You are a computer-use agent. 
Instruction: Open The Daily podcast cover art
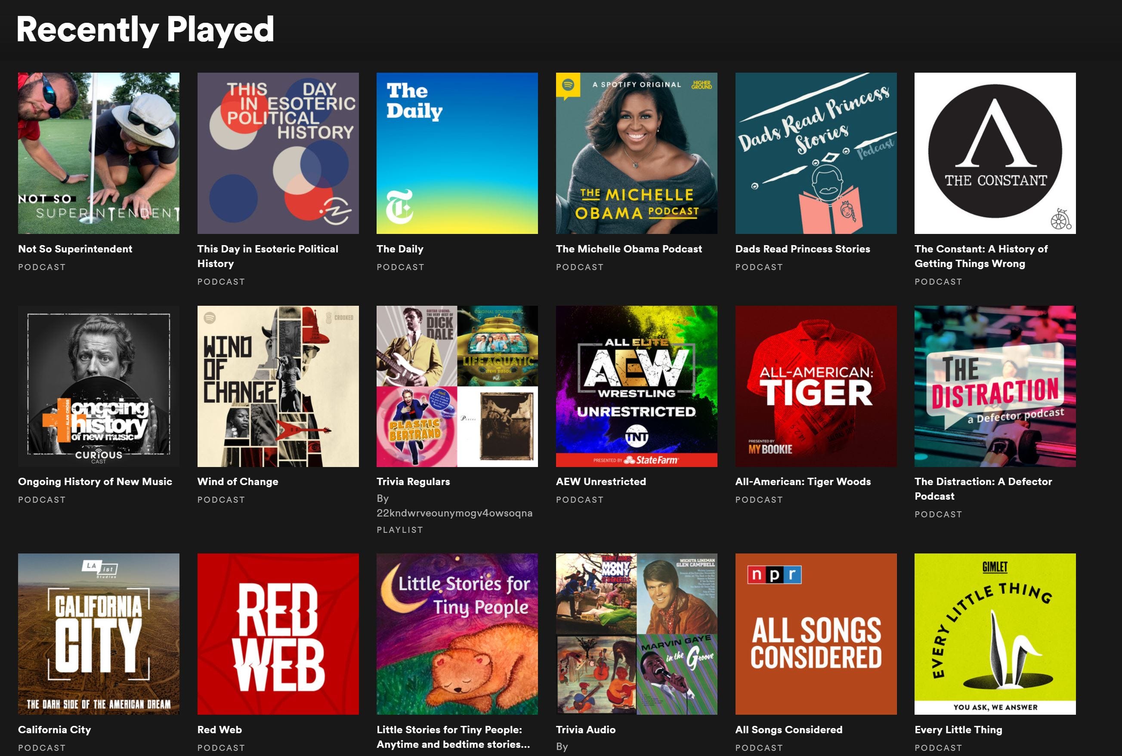pyautogui.click(x=457, y=154)
